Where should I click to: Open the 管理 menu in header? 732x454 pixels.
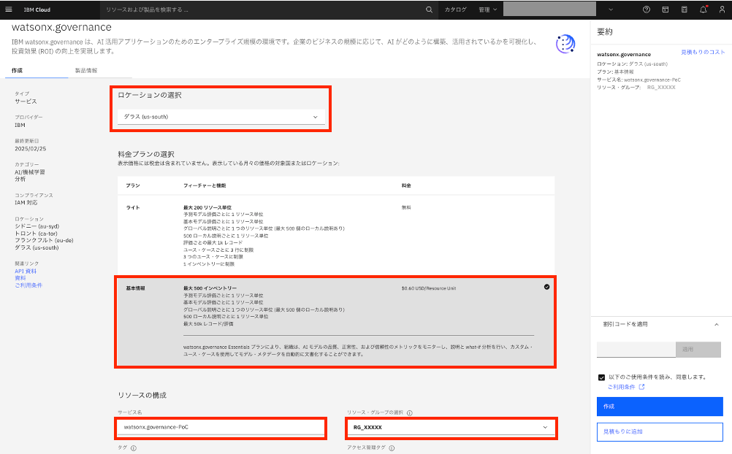coord(487,9)
